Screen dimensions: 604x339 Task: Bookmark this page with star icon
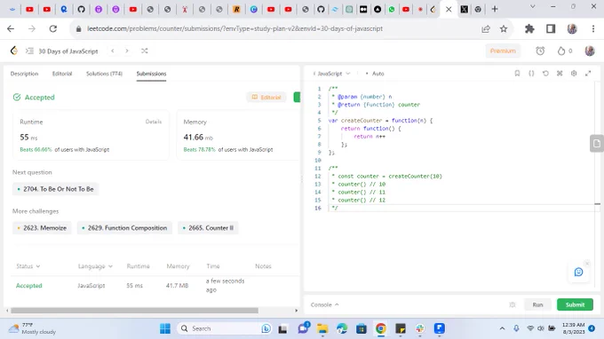[504, 29]
